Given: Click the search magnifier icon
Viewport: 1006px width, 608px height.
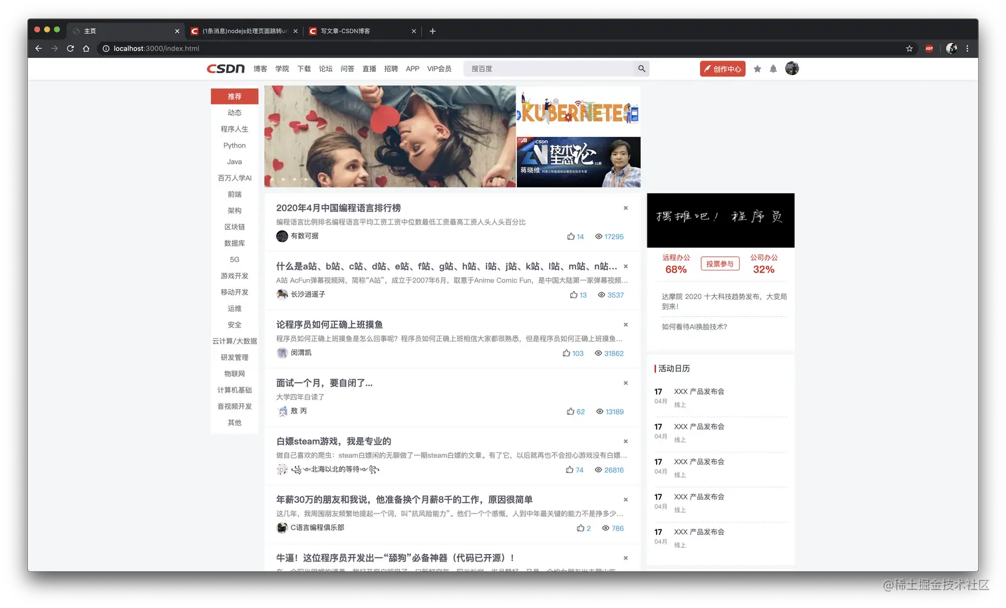Looking at the screenshot, I should point(641,68).
